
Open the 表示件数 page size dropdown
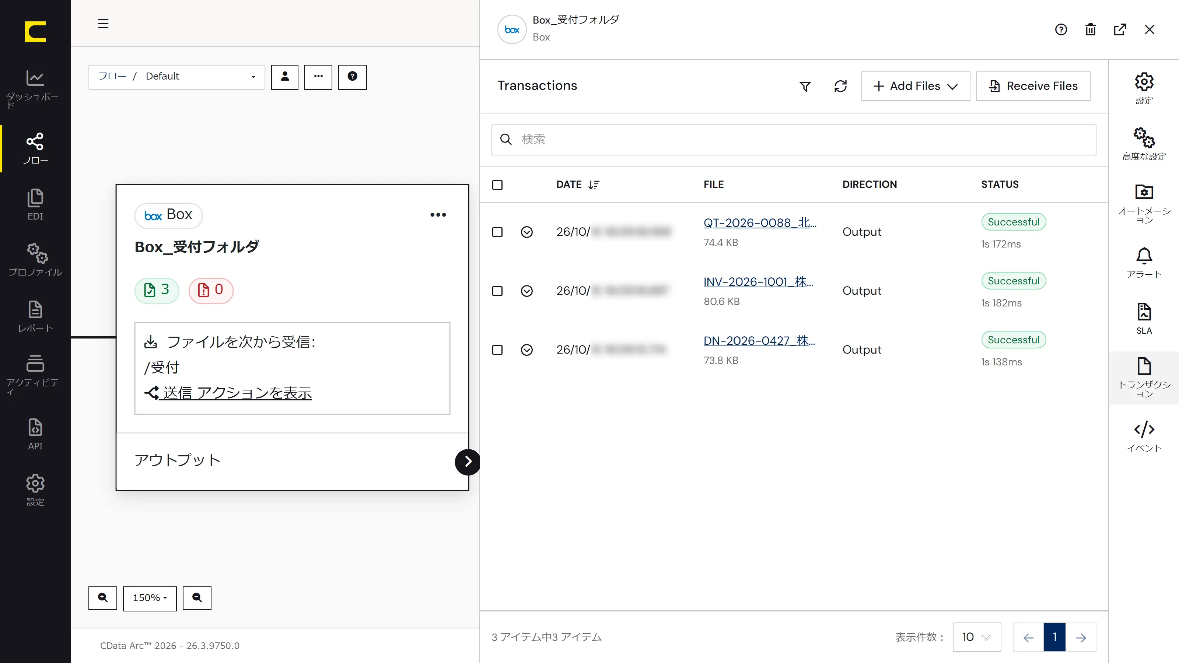pos(977,637)
